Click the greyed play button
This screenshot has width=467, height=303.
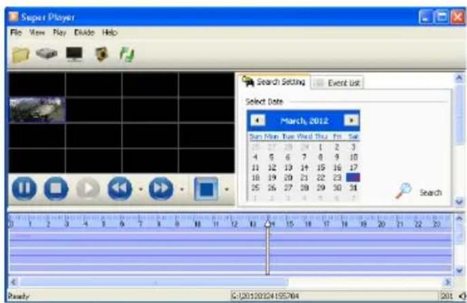(88, 188)
